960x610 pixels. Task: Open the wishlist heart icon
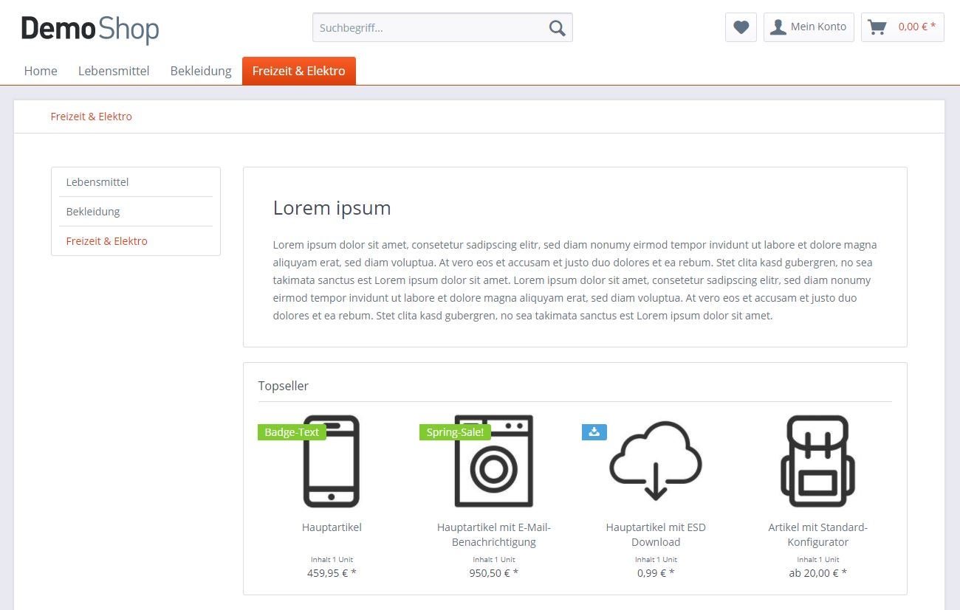[741, 27]
